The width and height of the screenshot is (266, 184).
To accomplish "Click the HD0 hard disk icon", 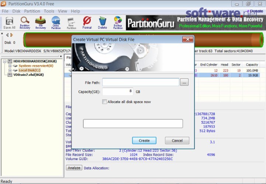I will pyautogui.click(x=10, y=61).
